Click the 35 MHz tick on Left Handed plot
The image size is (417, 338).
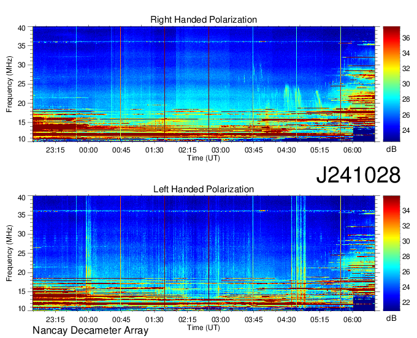pos(21,215)
